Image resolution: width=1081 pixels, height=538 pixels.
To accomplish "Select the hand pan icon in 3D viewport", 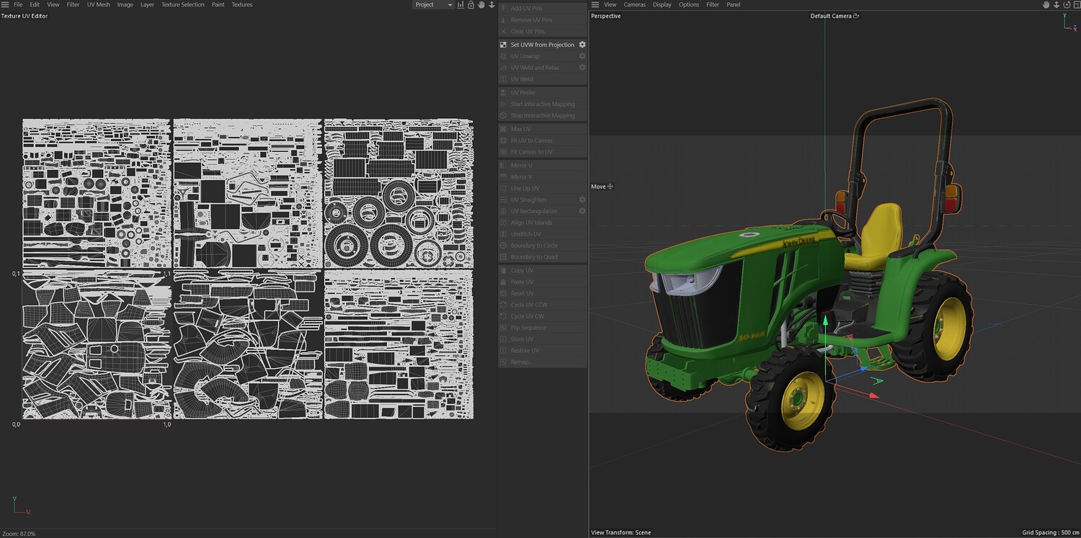I will pos(1046,4).
